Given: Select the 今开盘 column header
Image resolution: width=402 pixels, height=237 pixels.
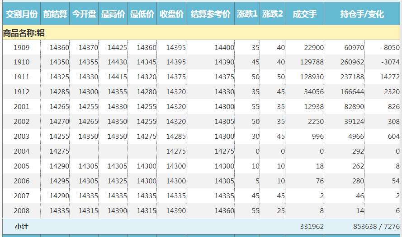Looking at the screenshot, I should click(x=84, y=14).
